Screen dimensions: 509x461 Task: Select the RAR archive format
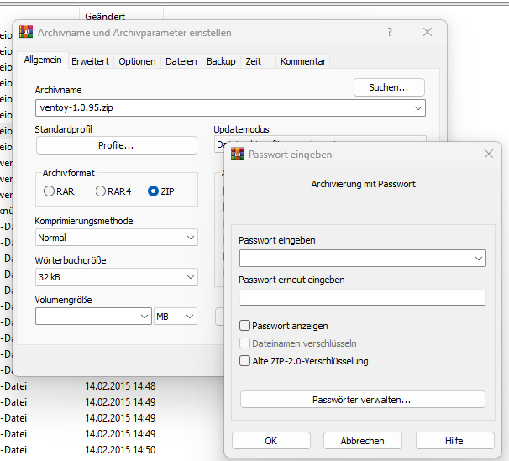coord(59,191)
